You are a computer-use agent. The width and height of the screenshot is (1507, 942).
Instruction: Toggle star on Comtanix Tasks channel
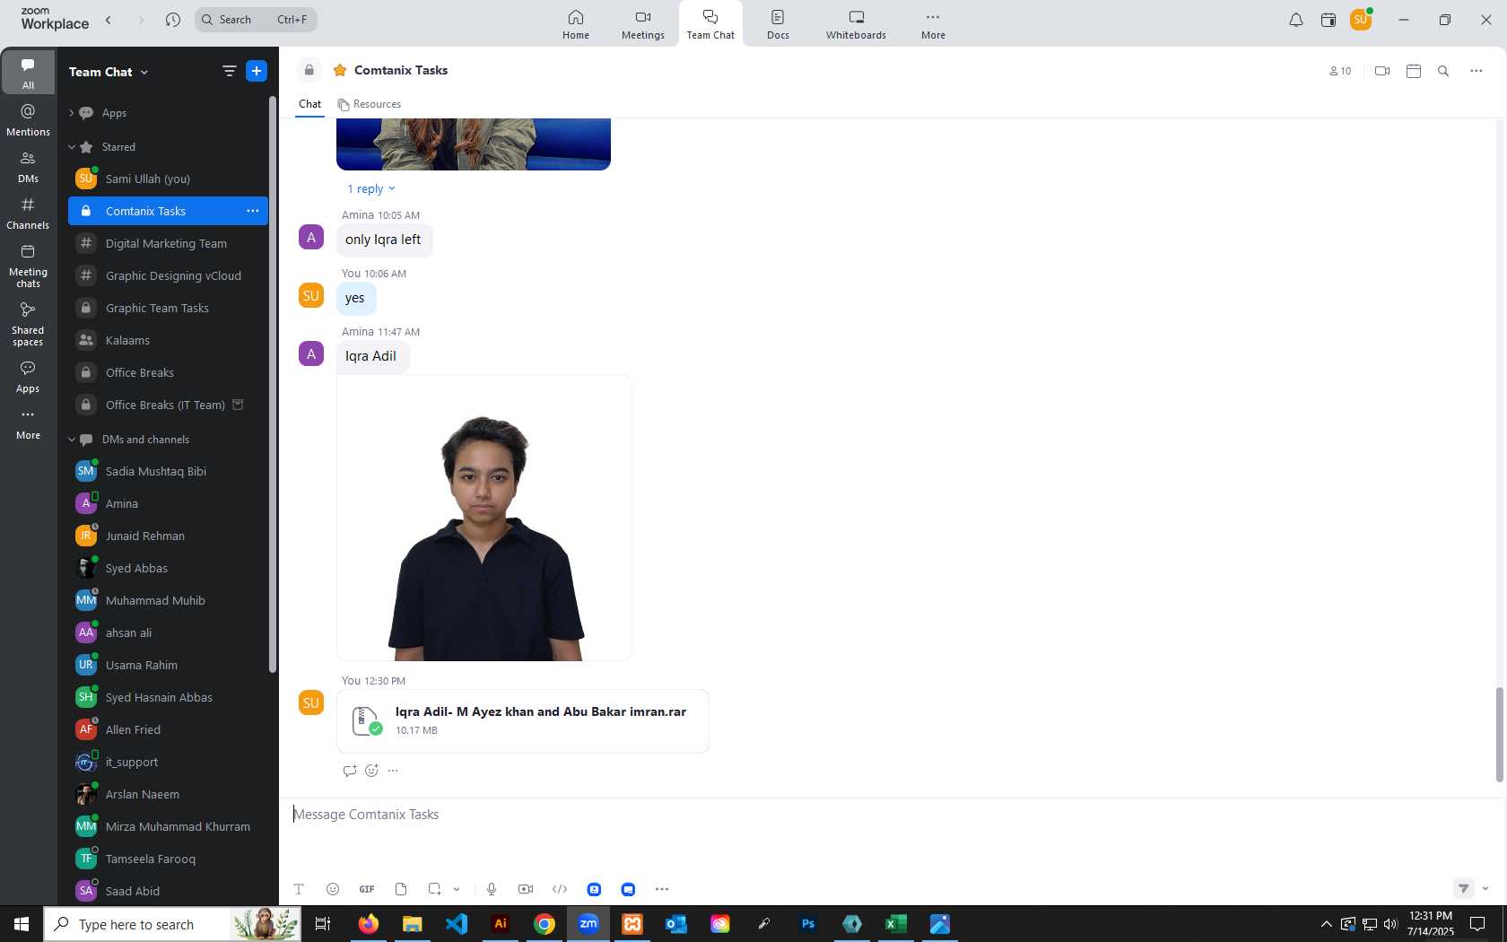[x=340, y=70]
